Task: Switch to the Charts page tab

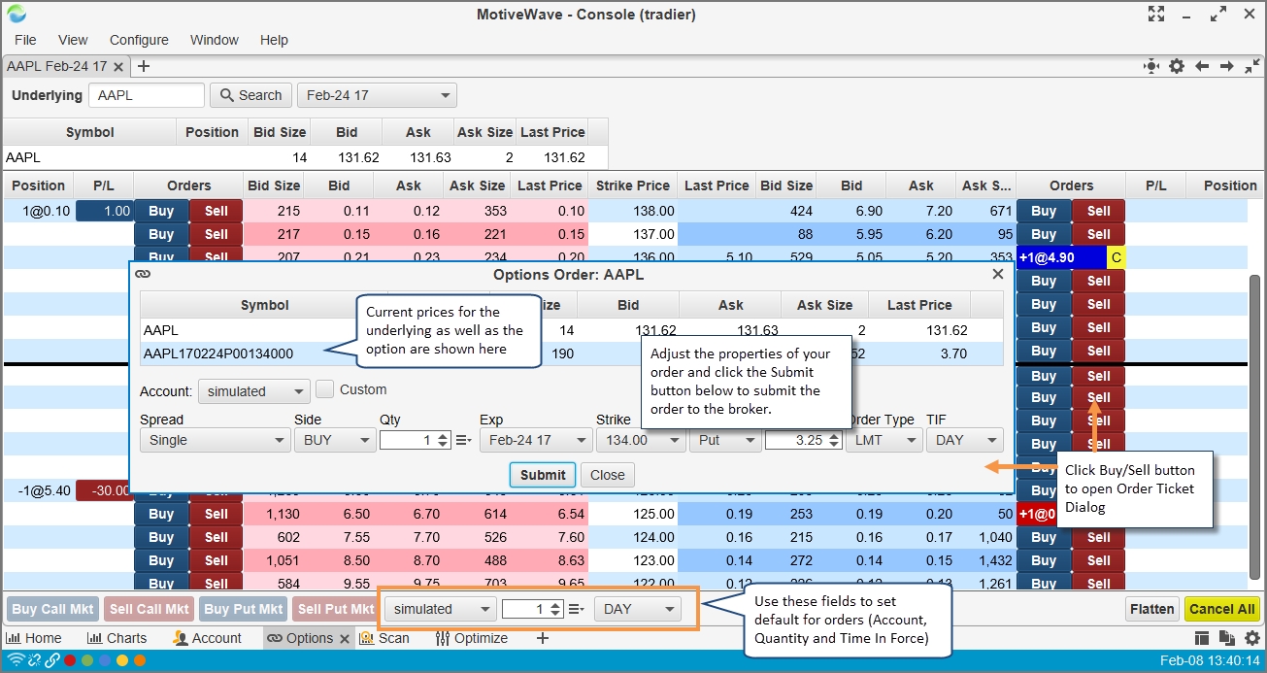Action: (x=117, y=638)
